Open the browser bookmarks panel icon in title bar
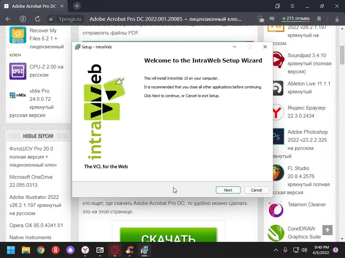Image resolution: width=345 pixels, height=258 pixels. tap(278, 6)
